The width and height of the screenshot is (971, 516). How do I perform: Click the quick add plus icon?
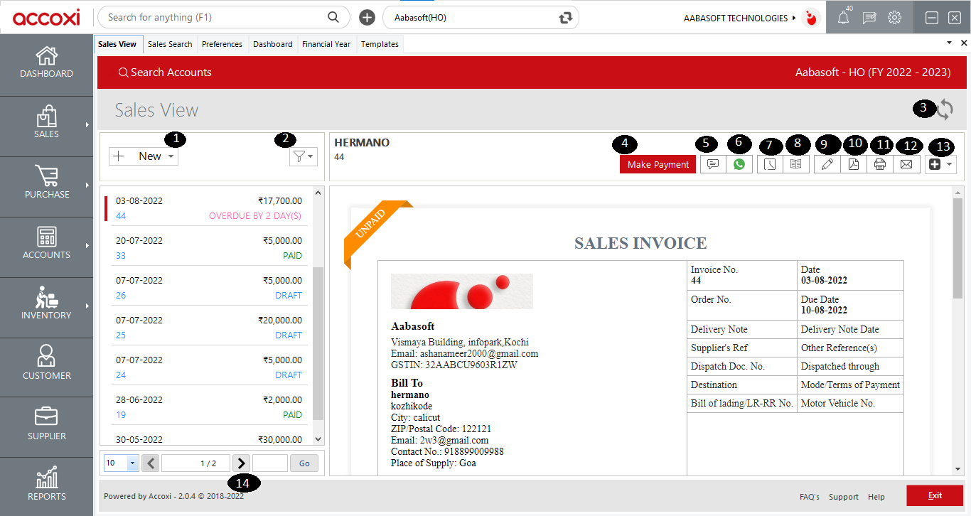coord(367,17)
